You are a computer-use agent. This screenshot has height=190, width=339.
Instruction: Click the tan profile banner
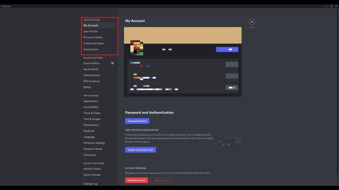(183, 35)
